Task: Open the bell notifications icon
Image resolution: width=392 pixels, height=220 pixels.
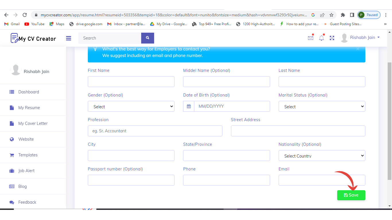Action: click(321, 38)
